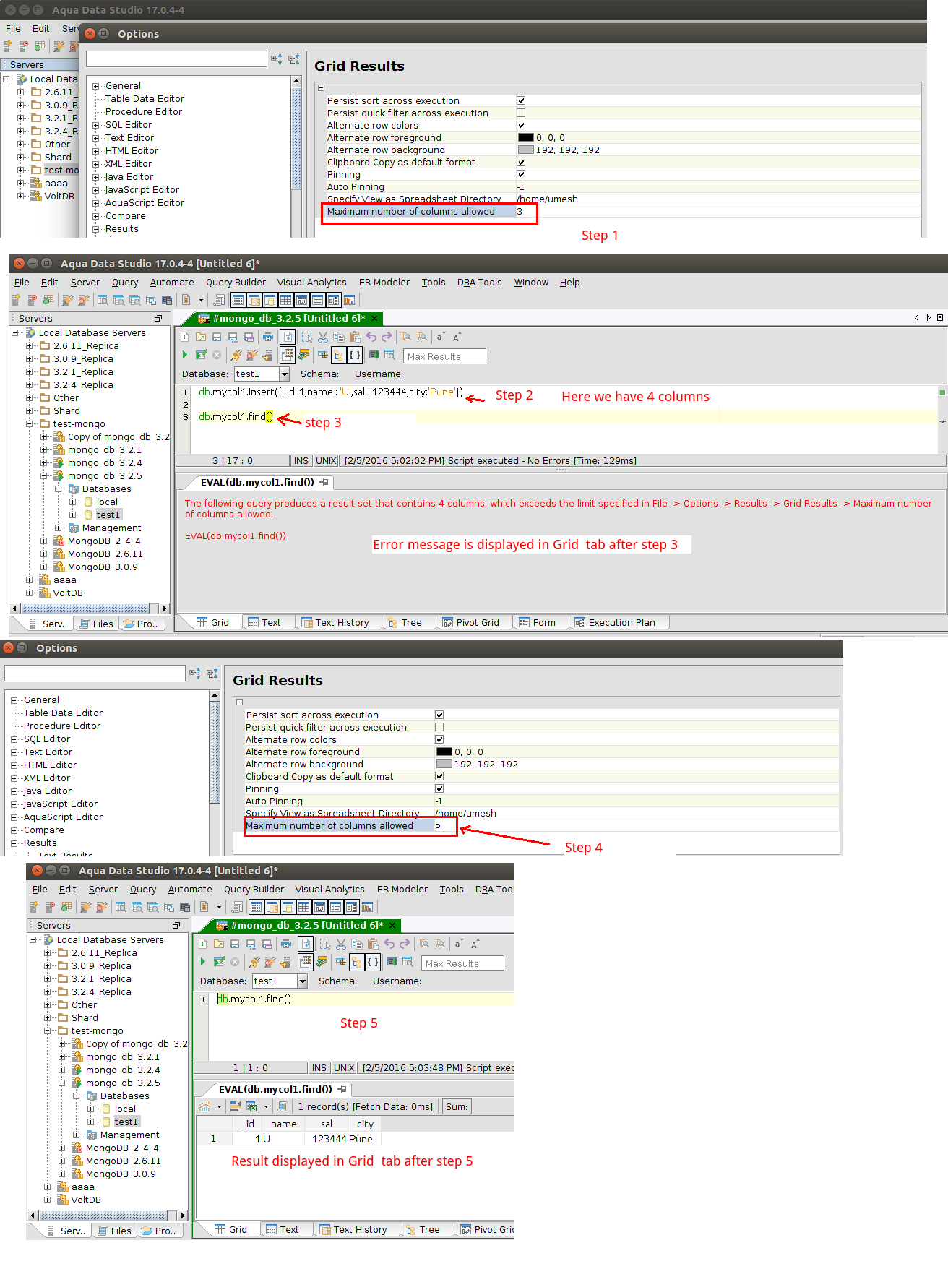Click the black foreground swatch in the Options dialog showing 5
Viewport: 948px width, 1261px height.
(444, 752)
